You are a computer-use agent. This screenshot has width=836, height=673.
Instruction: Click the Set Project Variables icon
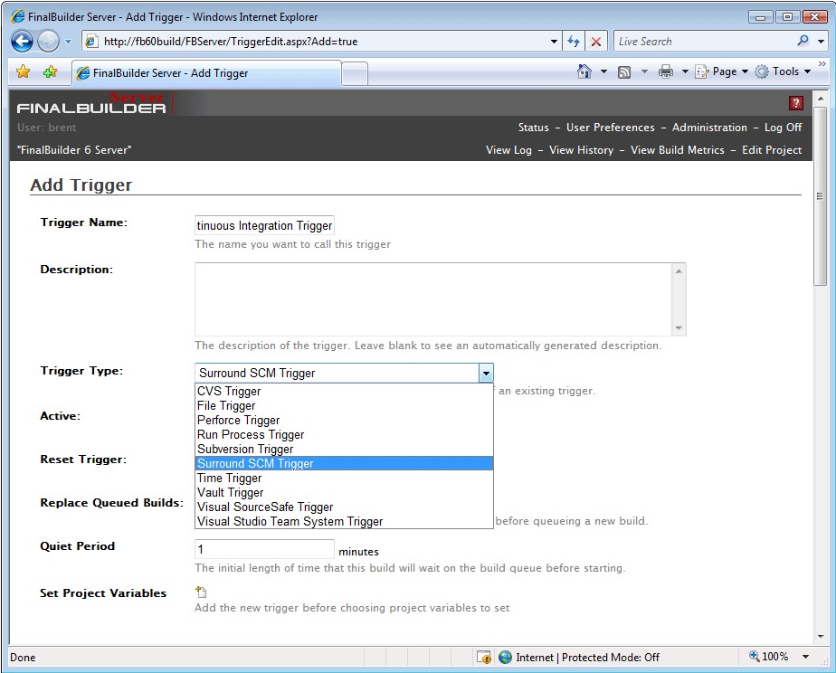click(201, 592)
